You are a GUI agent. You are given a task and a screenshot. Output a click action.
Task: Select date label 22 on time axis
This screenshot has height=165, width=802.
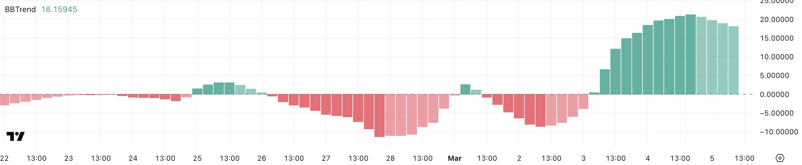4,158
